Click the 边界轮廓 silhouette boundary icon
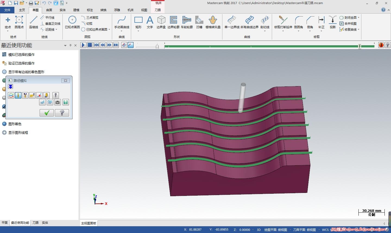 (173, 20)
